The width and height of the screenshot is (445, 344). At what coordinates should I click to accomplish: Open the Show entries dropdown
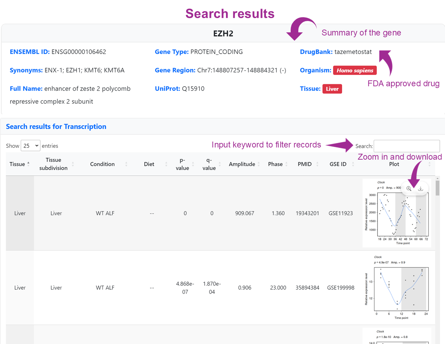click(x=31, y=146)
